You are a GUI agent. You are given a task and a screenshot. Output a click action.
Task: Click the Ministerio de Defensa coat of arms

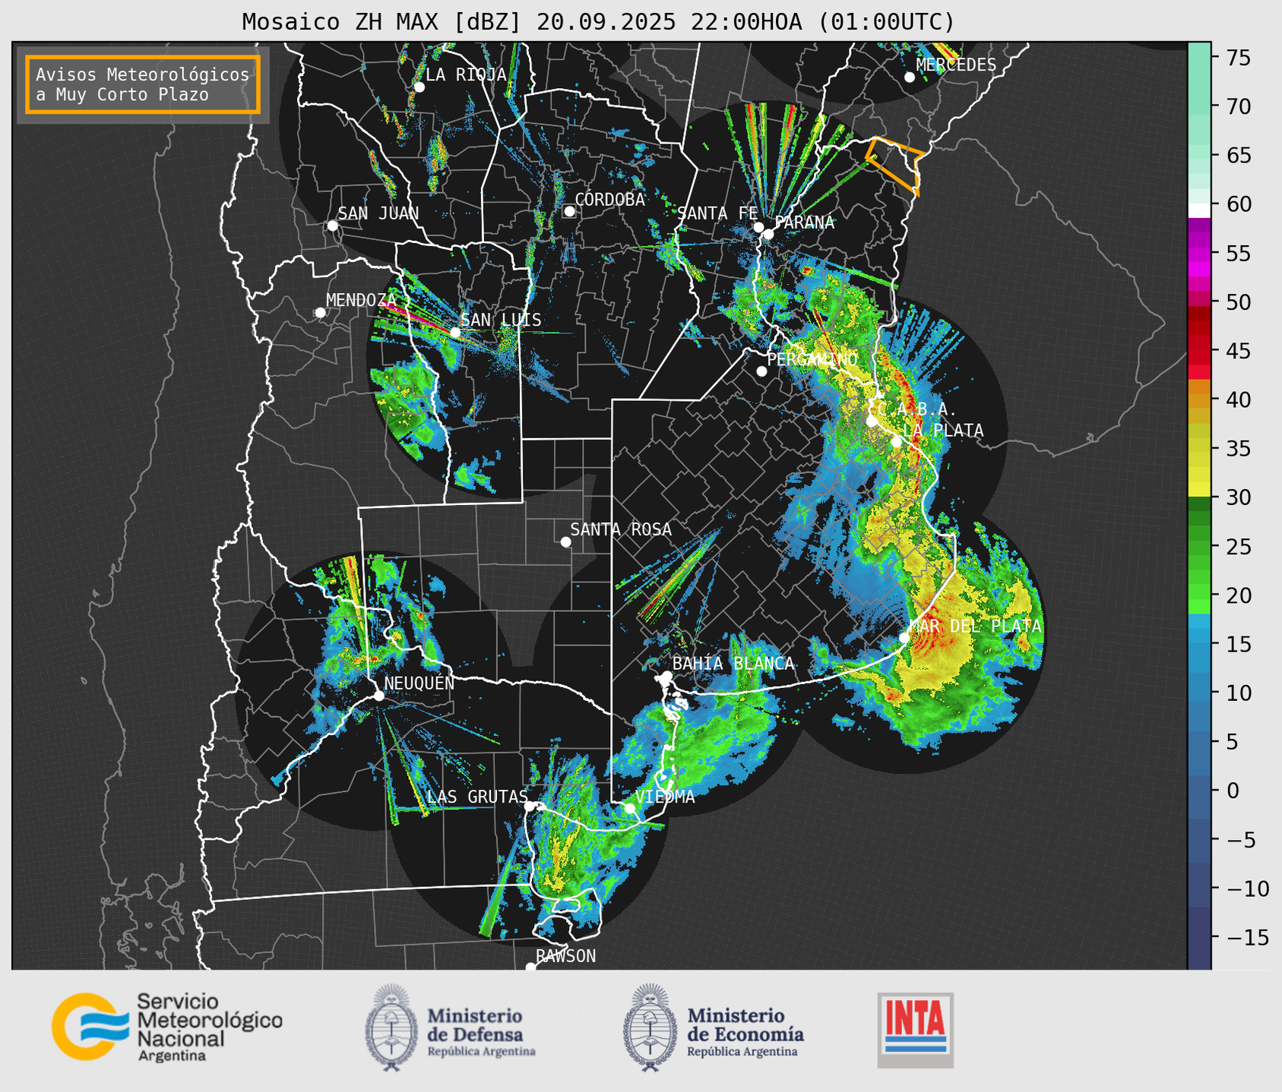tap(391, 1027)
